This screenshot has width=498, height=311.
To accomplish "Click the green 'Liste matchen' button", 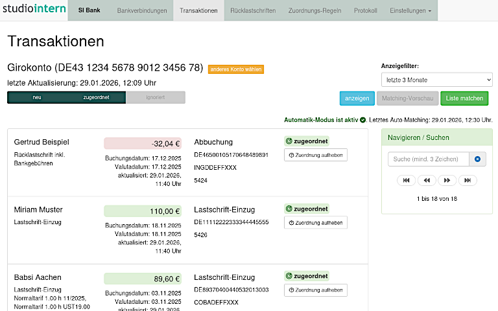I will click(464, 98).
